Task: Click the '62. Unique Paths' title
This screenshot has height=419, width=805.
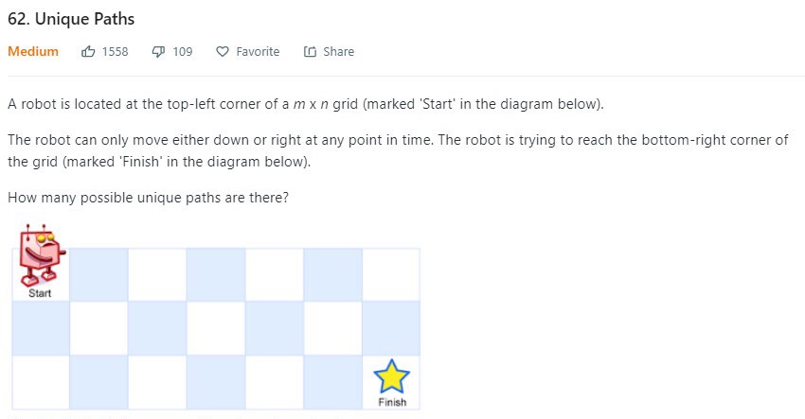Action: [x=71, y=19]
